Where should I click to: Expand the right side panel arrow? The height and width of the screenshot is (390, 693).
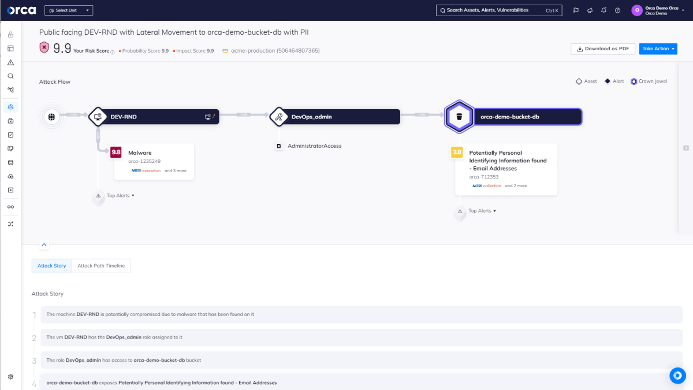click(685, 147)
